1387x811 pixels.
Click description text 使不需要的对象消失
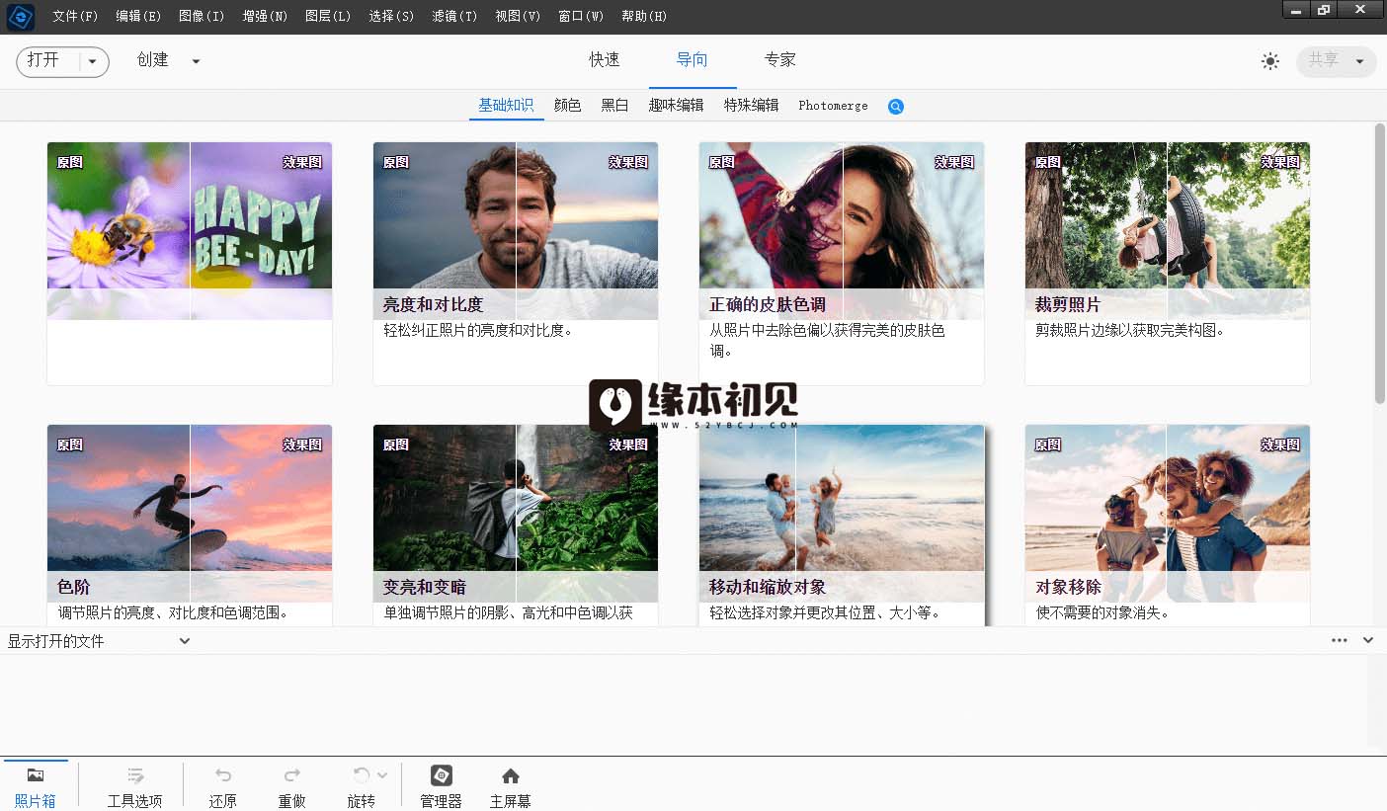[1102, 613]
